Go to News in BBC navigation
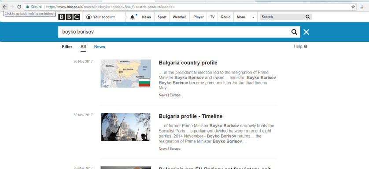 tap(146, 17)
